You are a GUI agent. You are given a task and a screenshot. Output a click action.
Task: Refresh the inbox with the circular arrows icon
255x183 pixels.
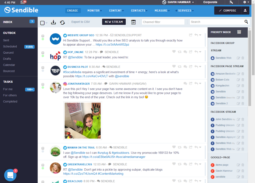[x=62, y=22]
